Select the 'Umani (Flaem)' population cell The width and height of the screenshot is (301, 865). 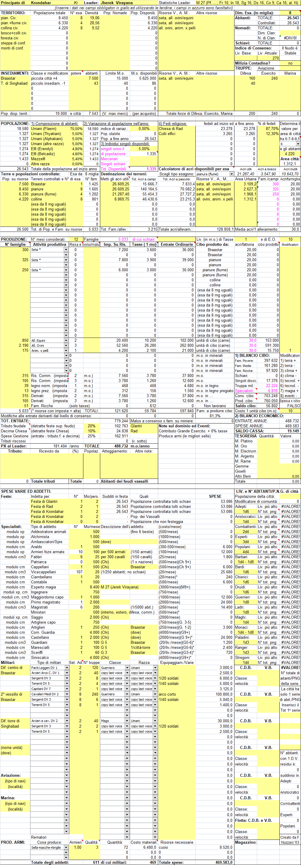50,129
